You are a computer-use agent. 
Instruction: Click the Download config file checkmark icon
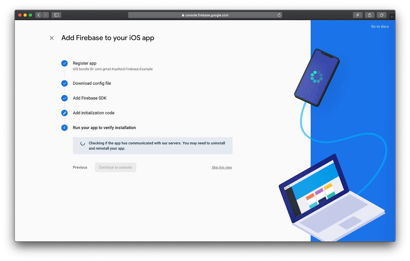click(x=64, y=83)
